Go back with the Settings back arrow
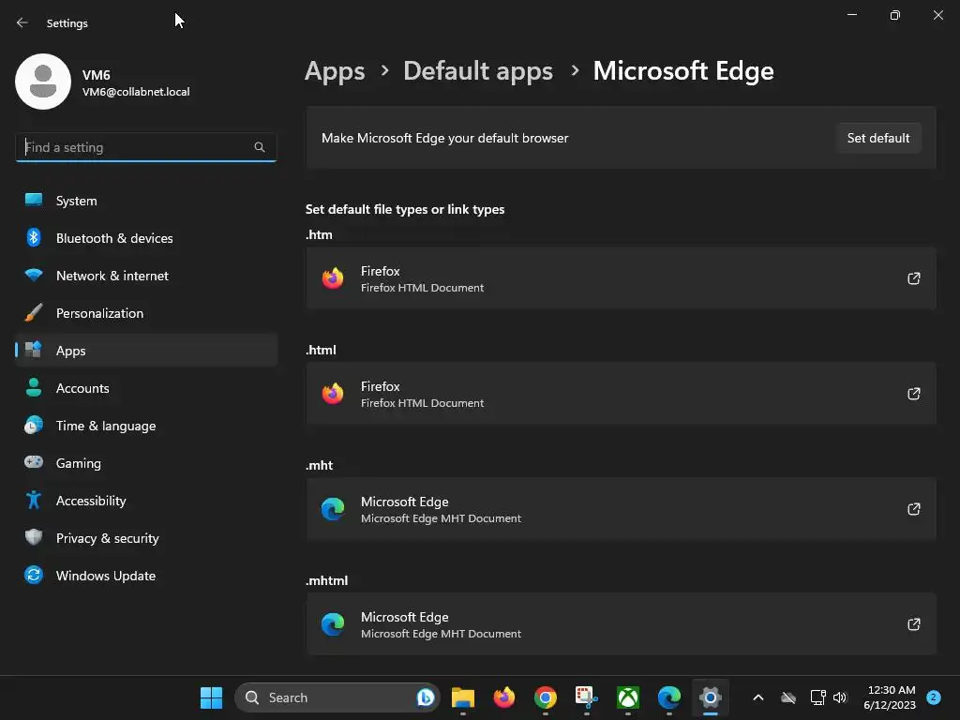Viewport: 960px width, 720px height. click(22, 22)
